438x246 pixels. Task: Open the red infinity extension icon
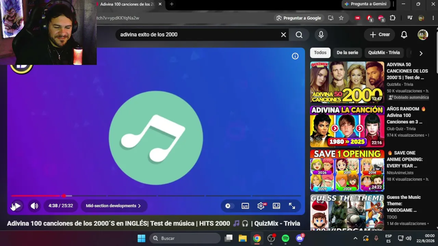point(358,18)
